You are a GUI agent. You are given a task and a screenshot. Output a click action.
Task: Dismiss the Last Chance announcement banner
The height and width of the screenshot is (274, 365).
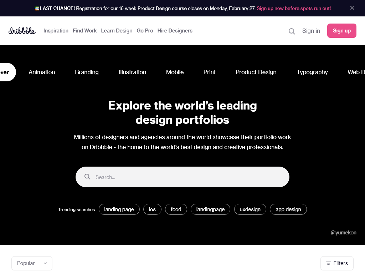click(352, 8)
